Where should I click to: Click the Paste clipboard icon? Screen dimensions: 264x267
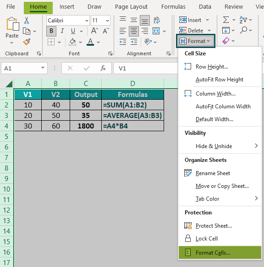click(x=13, y=24)
